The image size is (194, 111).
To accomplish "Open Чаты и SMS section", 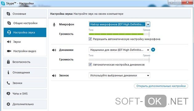I will point(25,94).
